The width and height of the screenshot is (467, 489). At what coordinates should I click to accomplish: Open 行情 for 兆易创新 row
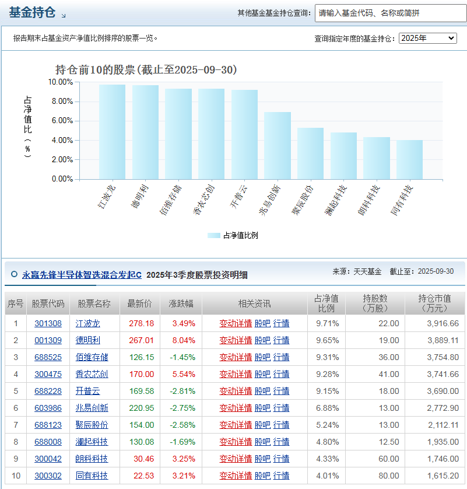pyautogui.click(x=282, y=408)
